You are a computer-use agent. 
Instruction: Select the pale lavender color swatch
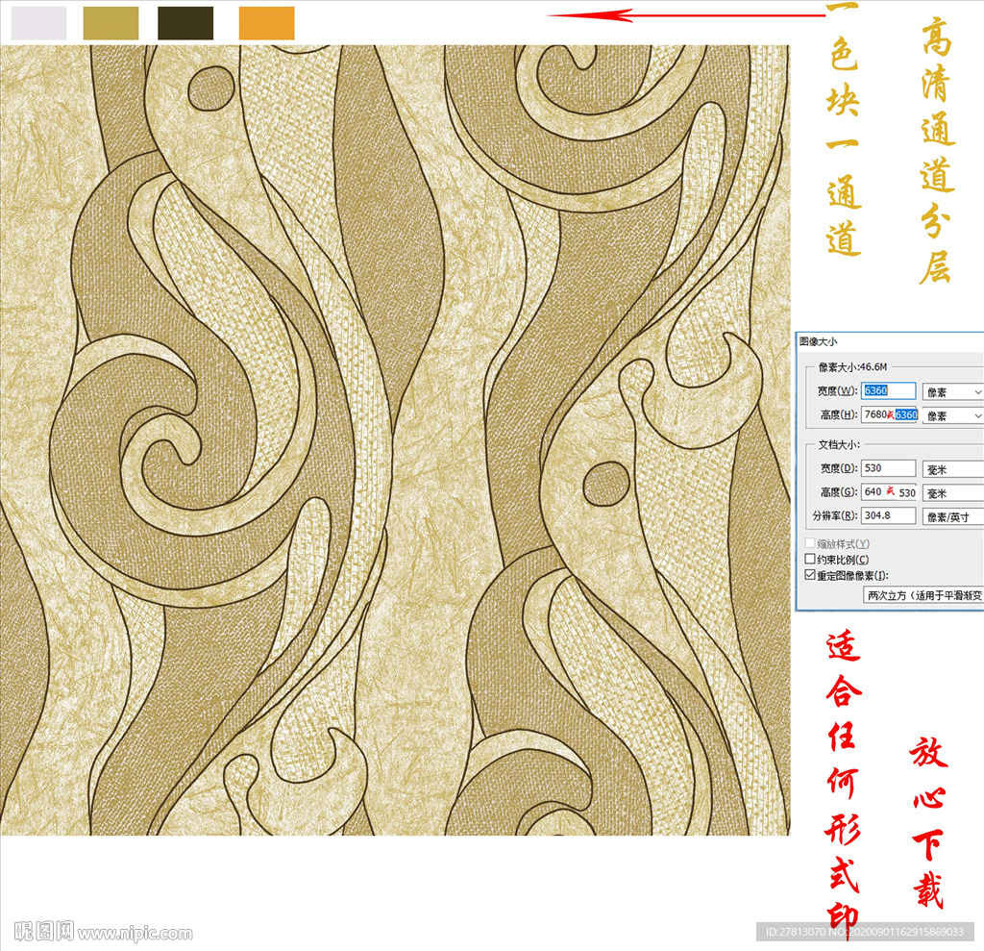(39, 23)
